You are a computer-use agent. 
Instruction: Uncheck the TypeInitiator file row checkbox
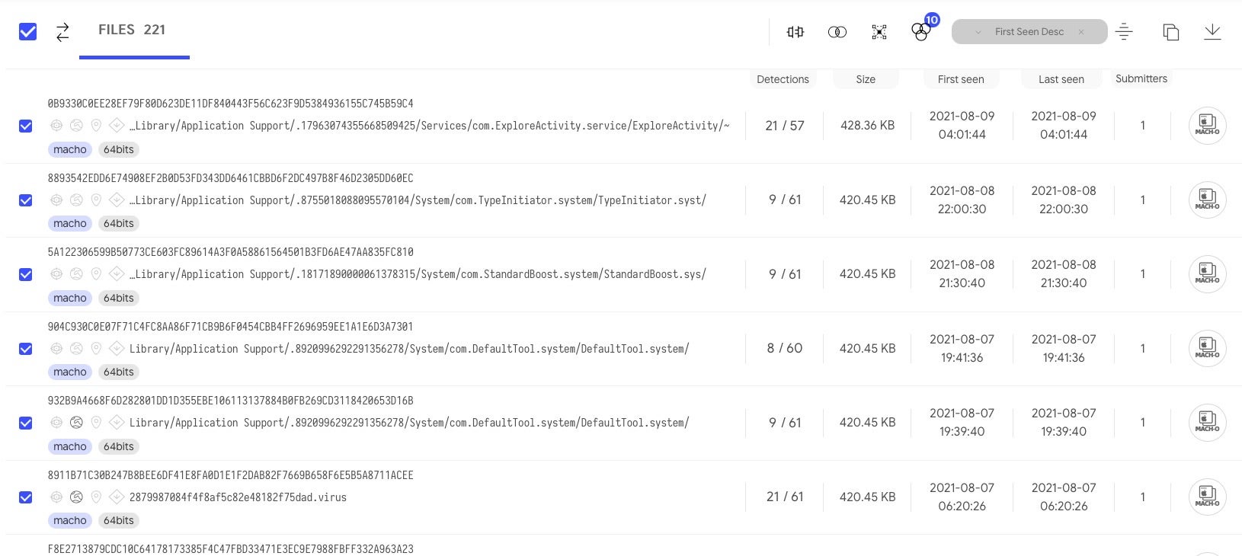click(26, 200)
